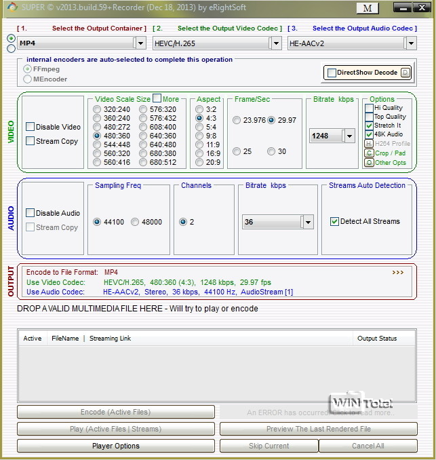Click the M button in title bar

pos(367,8)
